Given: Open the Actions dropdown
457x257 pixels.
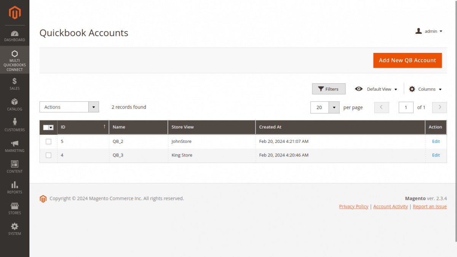Looking at the screenshot, I should pos(69,107).
